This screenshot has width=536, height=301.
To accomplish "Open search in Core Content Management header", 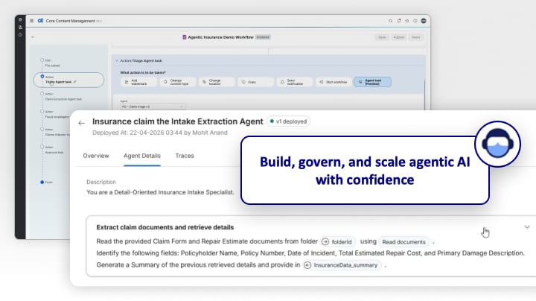I will point(390,21).
